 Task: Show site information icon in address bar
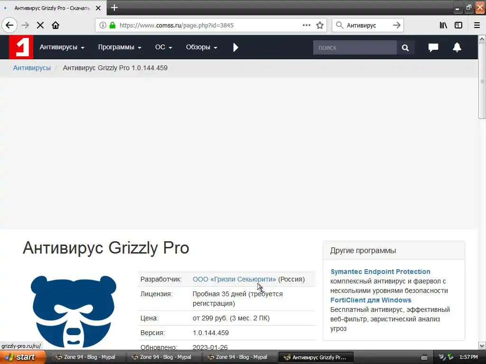[x=103, y=26]
